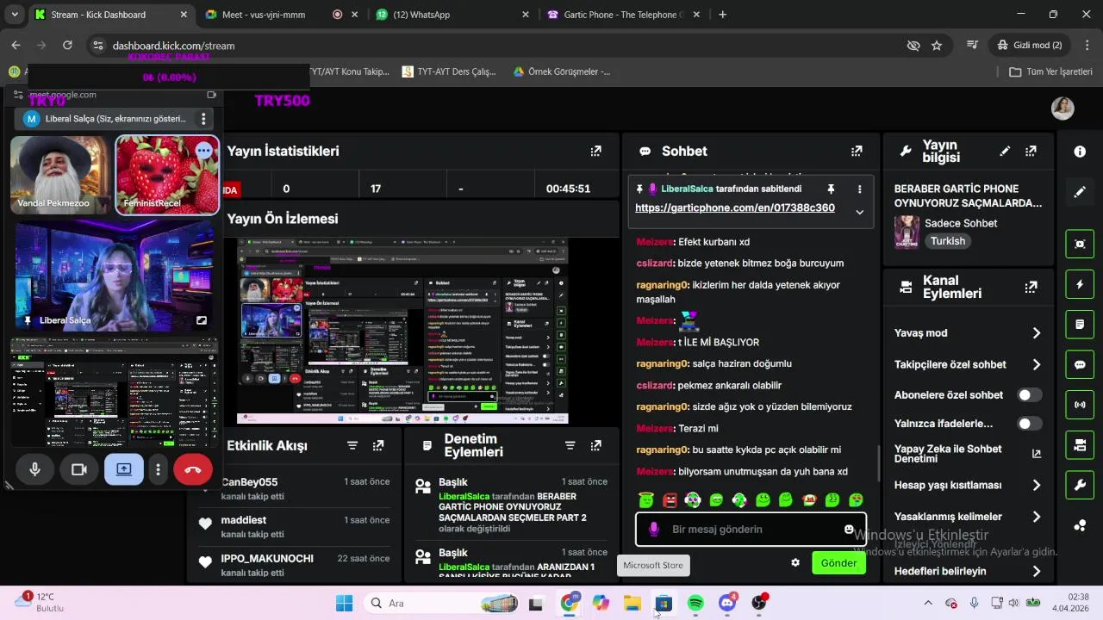Open the emoji picker in message box
The image size is (1103, 620).
[849, 529]
